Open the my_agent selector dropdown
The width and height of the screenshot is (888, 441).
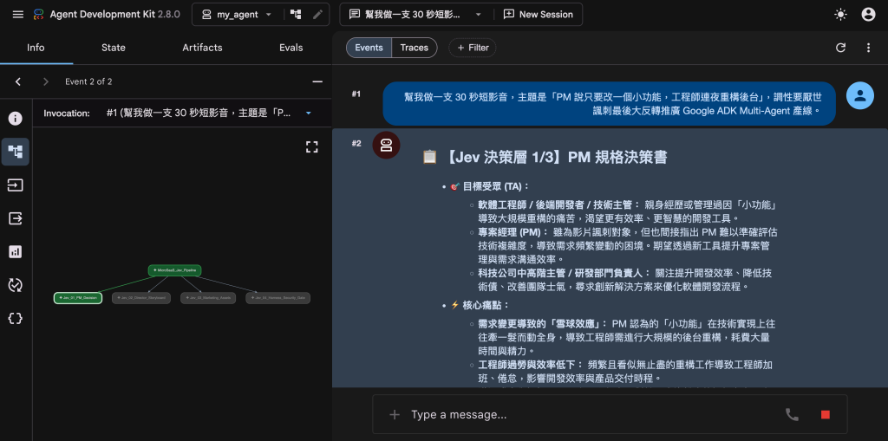tap(238, 14)
